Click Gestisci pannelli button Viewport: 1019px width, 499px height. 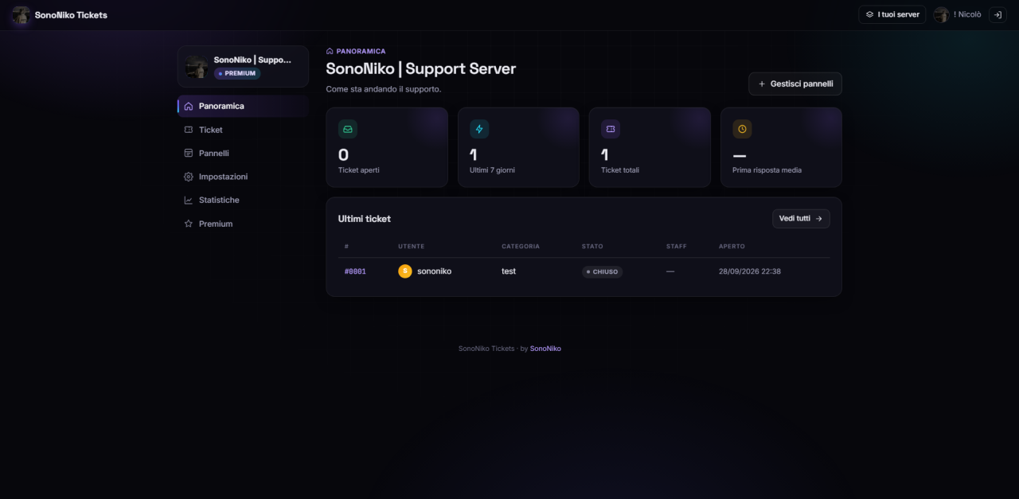click(795, 84)
